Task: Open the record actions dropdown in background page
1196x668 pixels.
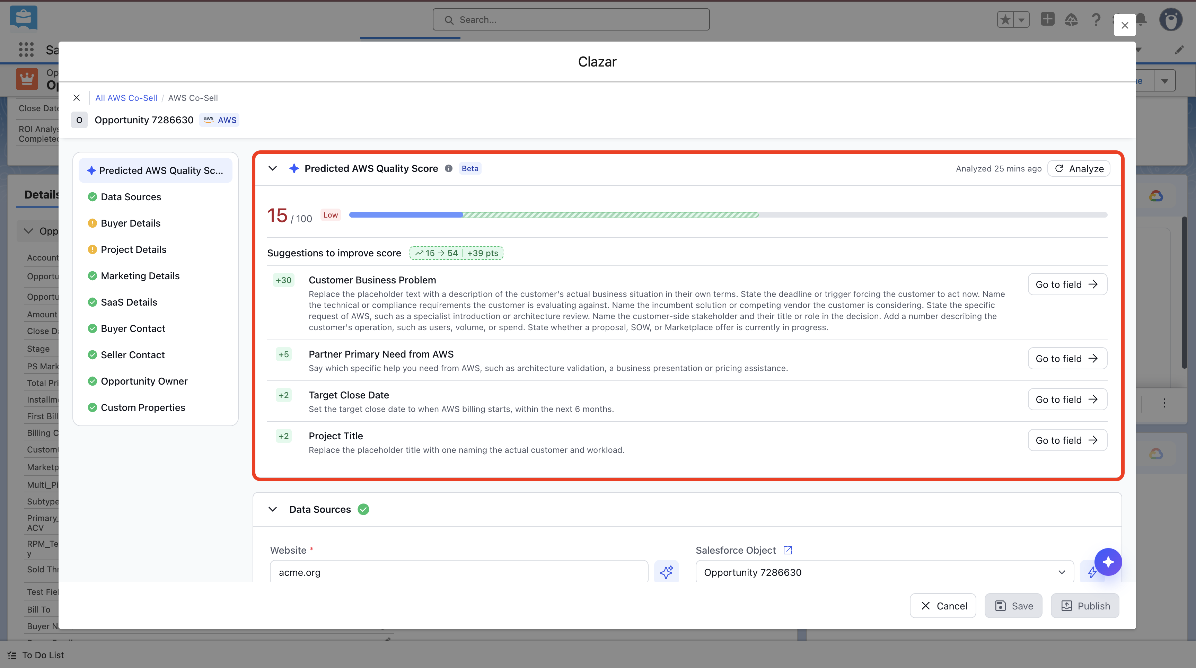Action: [1164, 81]
